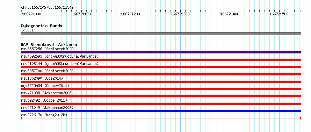Click the thin red esv2726170 variant line
The image size is (311, 132).
pyautogui.click(x=161, y=118)
